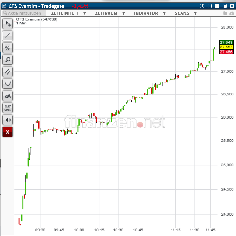Select the curve arc drawing tool

click(x=8, y=84)
